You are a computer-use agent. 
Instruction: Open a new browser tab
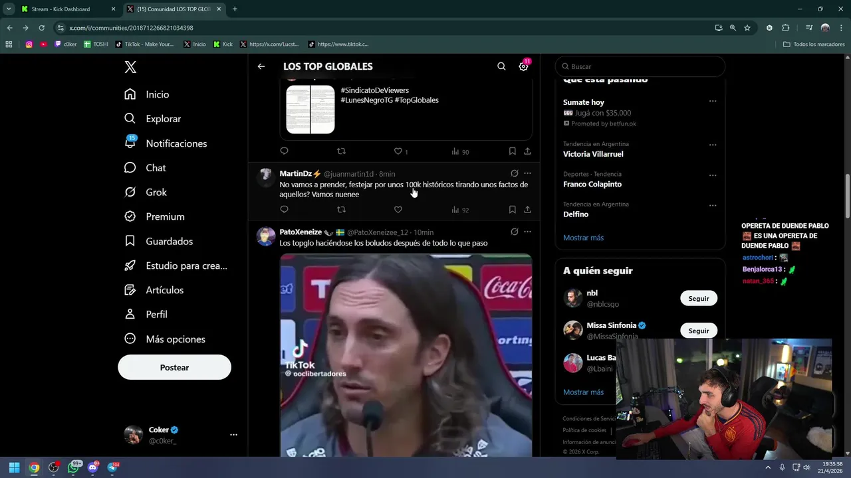coord(235,9)
